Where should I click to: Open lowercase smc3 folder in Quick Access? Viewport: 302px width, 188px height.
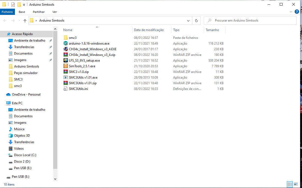click(x=18, y=86)
